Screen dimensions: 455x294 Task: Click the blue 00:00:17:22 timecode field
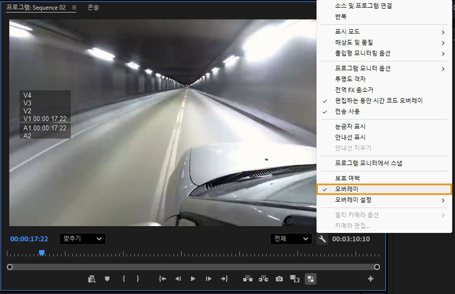[29, 239]
